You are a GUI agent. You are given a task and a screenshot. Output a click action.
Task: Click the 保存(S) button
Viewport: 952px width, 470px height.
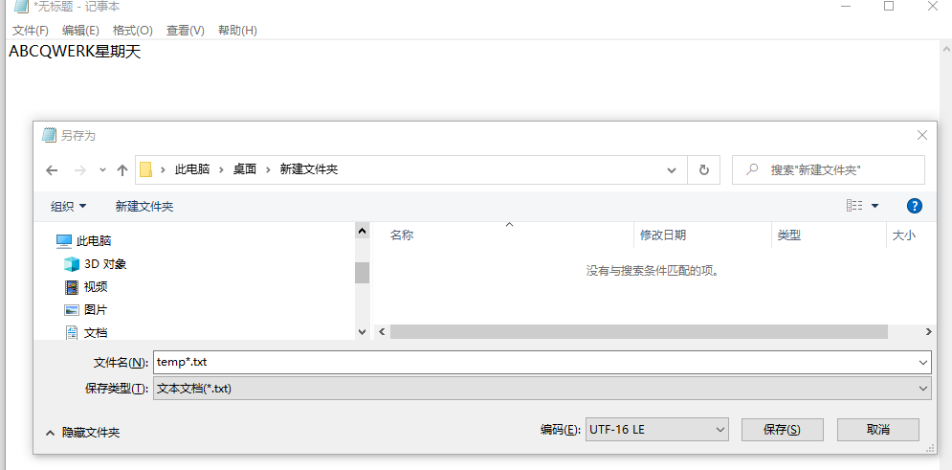[781, 429]
